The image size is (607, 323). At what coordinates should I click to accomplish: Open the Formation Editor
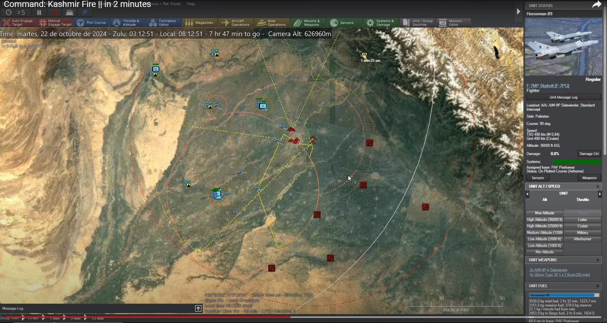click(164, 23)
